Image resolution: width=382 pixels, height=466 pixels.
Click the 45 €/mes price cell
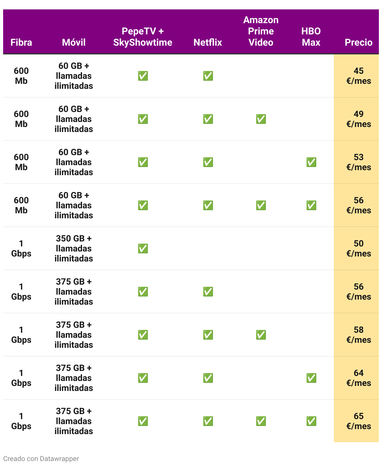click(x=356, y=76)
